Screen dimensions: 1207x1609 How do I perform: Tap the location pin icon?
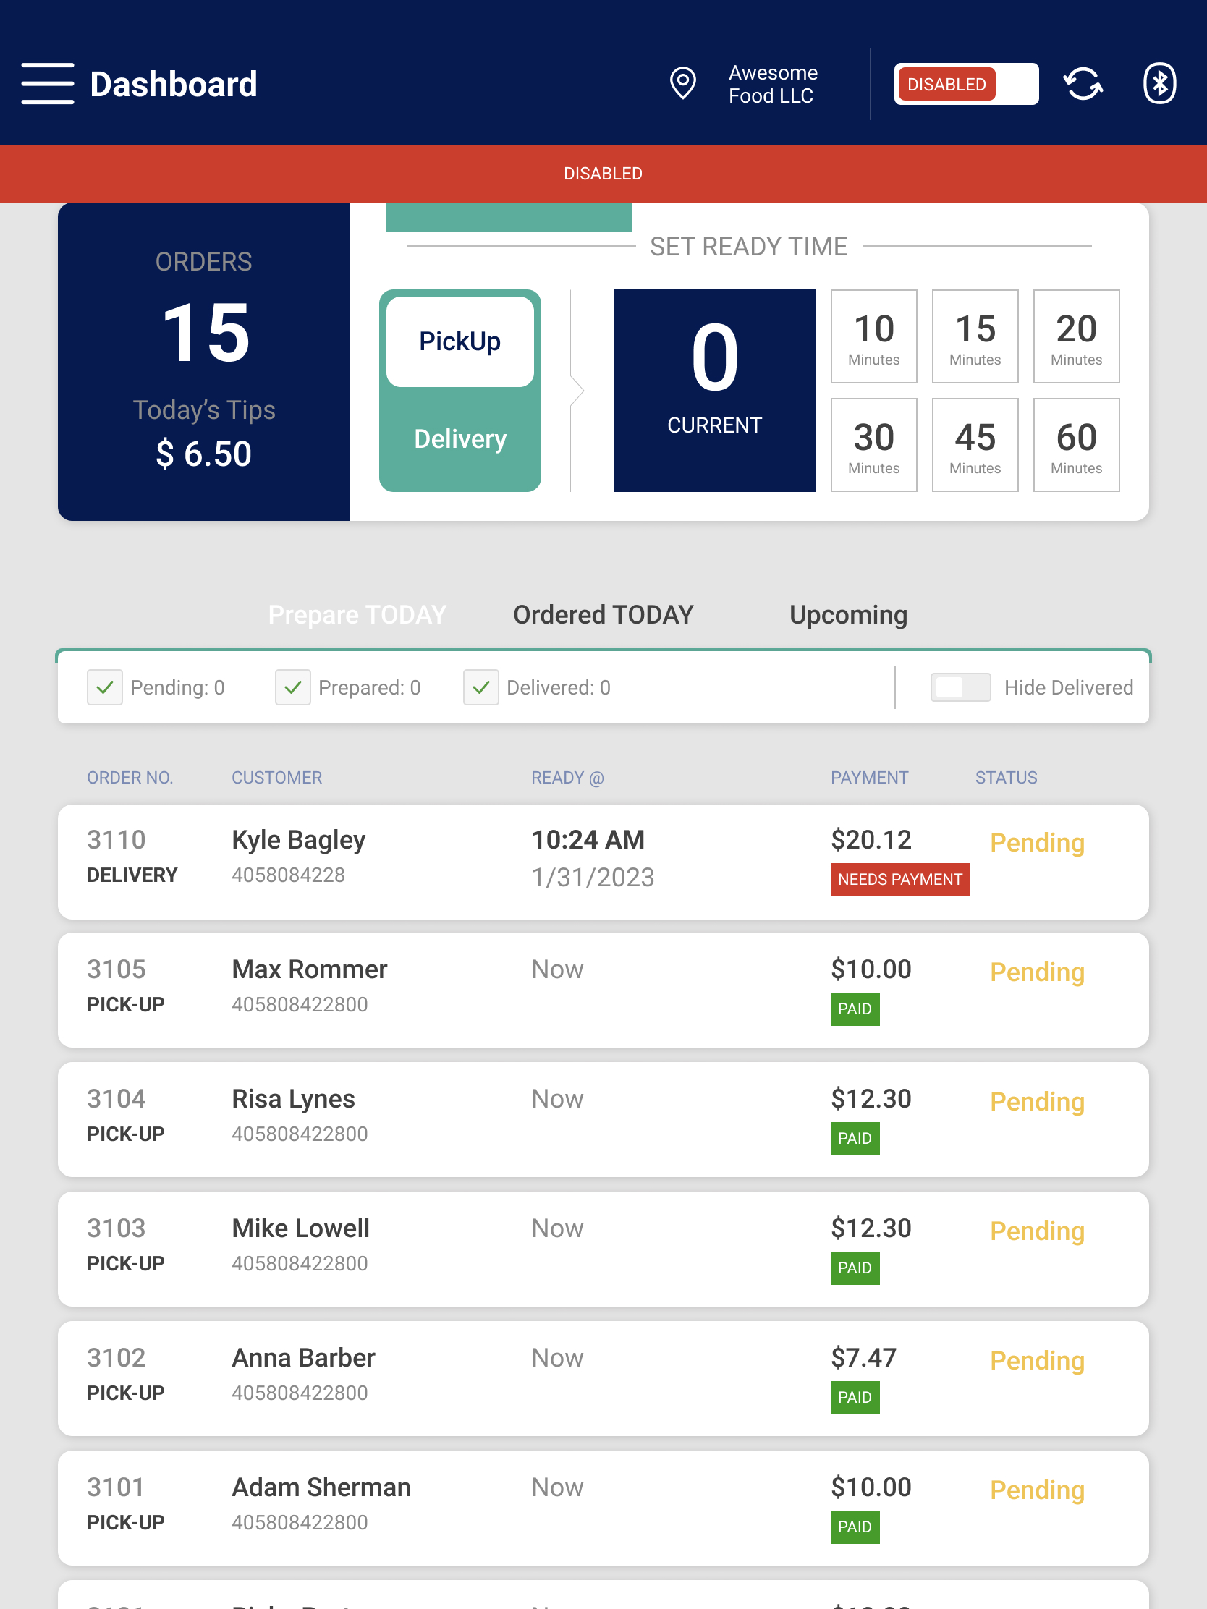pos(682,84)
